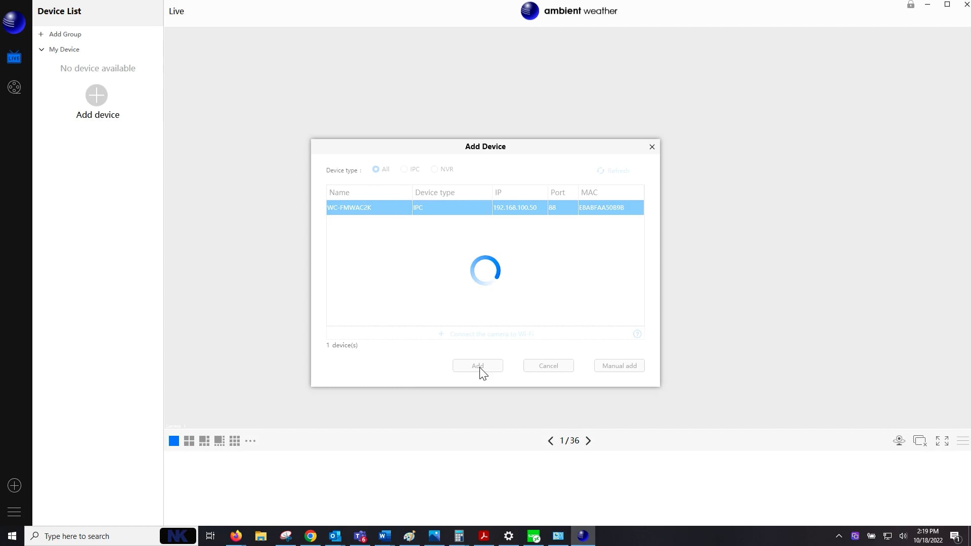Select six-view layout icon

point(204,441)
